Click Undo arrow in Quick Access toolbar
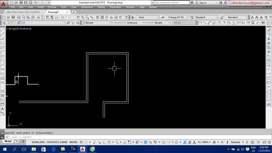The width and height of the screenshot is (272, 153). coord(35,3)
